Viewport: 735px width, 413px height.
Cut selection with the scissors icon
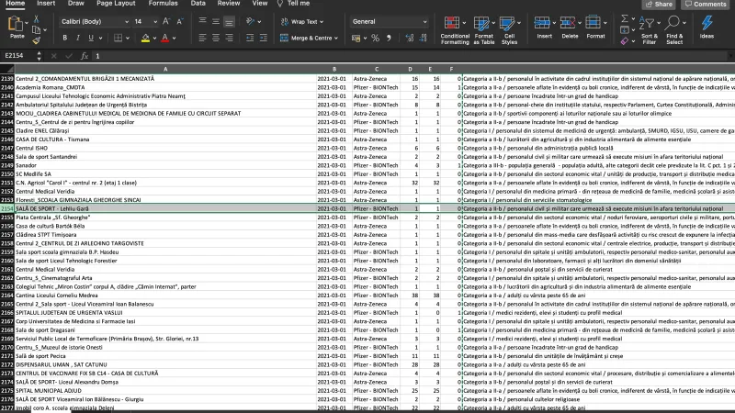[x=36, y=19]
